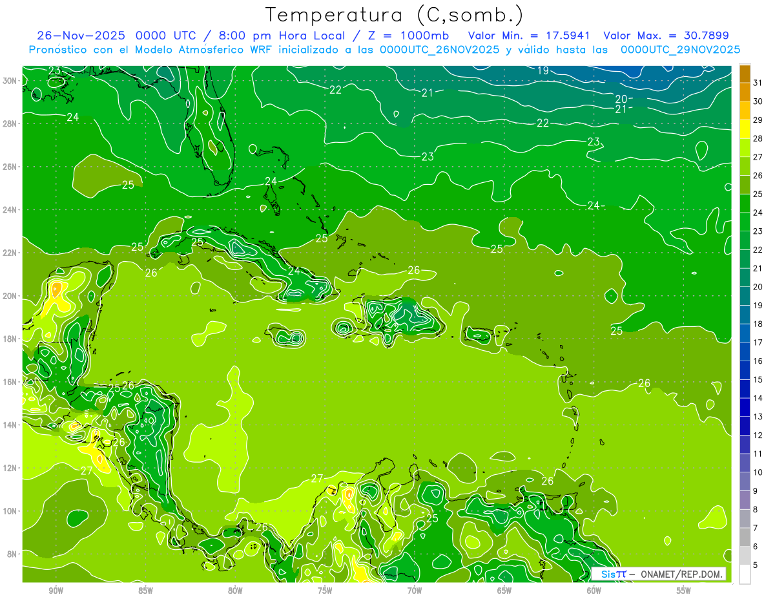The image size is (775, 599).
Task: Click the '75W' longitude axis label
Action: (x=325, y=591)
